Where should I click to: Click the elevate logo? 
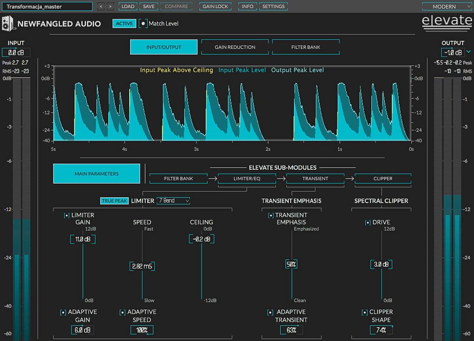point(447,23)
